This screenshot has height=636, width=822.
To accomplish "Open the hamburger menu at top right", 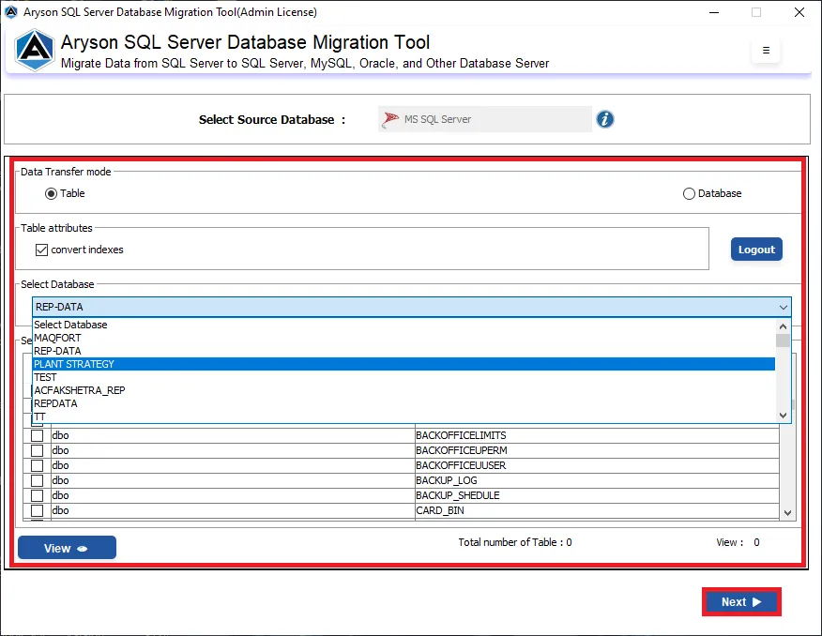I will [x=766, y=51].
